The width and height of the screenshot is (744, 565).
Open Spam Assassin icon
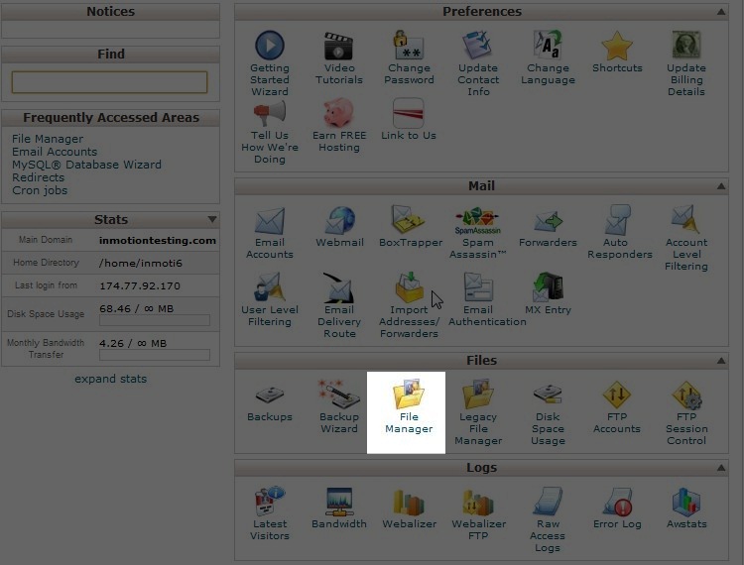[477, 220]
